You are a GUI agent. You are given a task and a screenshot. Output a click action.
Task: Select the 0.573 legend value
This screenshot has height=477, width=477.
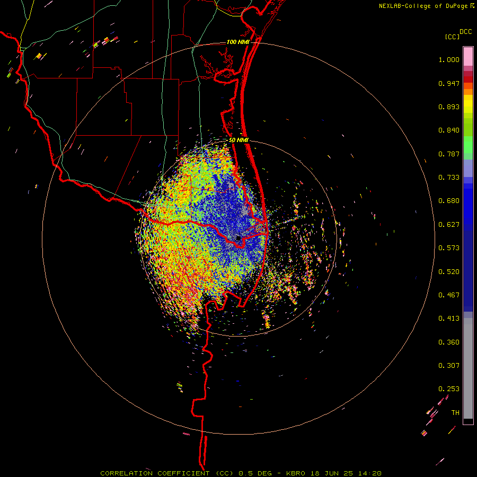[x=449, y=248]
